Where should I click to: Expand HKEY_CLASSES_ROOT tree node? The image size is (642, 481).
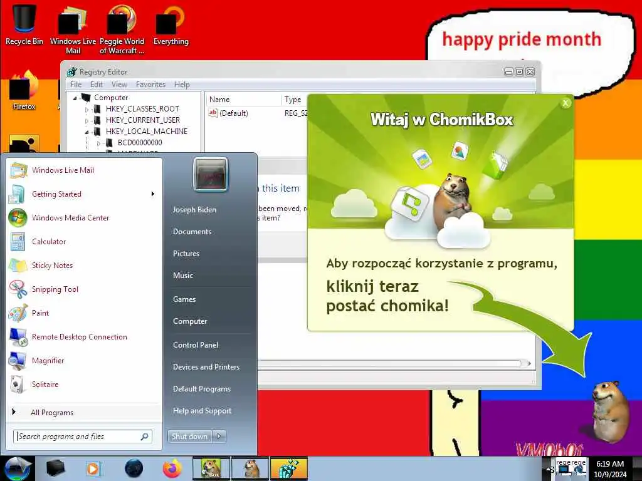coord(87,110)
